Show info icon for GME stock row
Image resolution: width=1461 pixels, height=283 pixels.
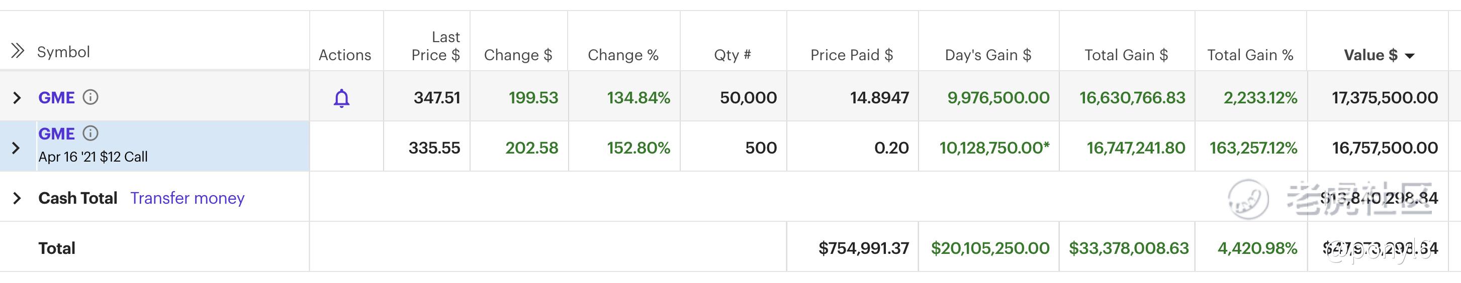90,97
